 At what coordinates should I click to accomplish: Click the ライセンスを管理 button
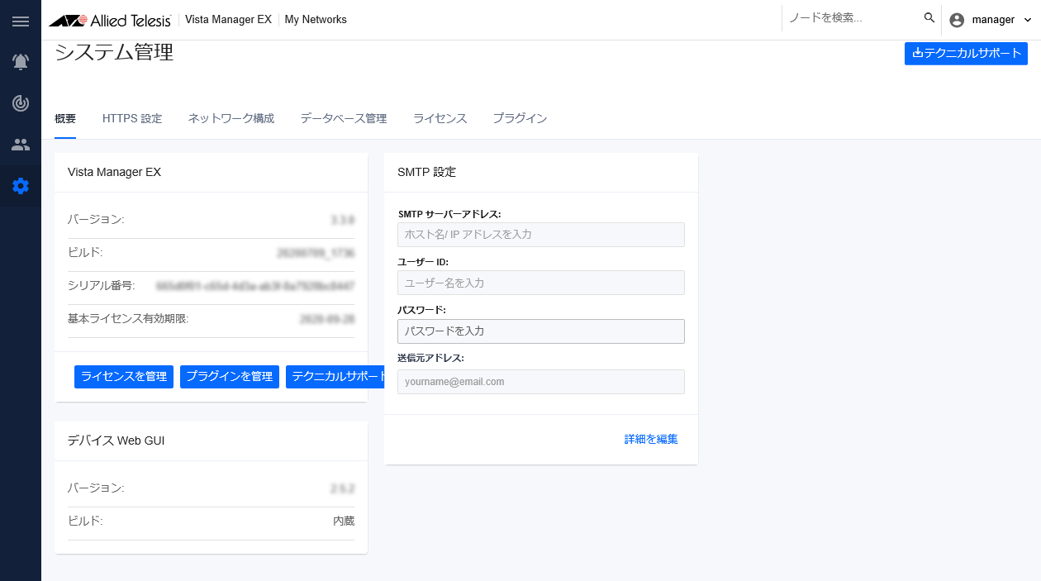coord(124,377)
